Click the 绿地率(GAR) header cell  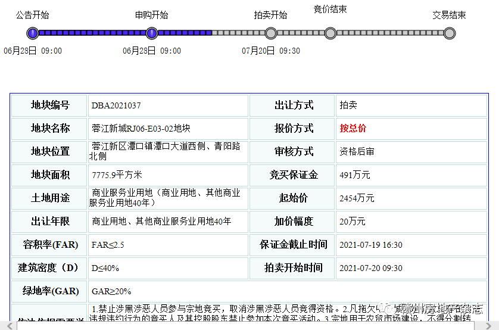[x=49, y=291]
